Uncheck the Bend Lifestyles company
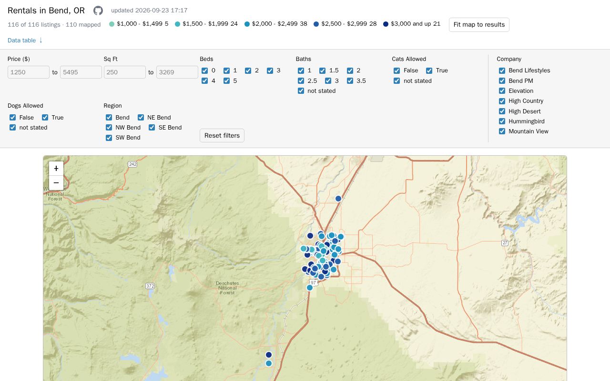Viewport: 610px width, 381px height. [502, 70]
